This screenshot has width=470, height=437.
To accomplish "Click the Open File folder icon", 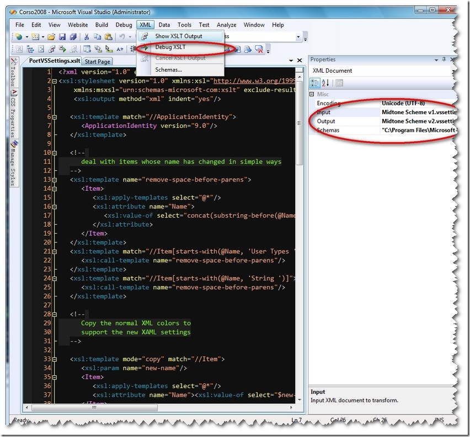I will 51,37.
